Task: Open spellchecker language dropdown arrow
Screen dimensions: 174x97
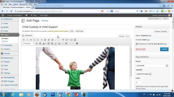Action: (69, 40)
